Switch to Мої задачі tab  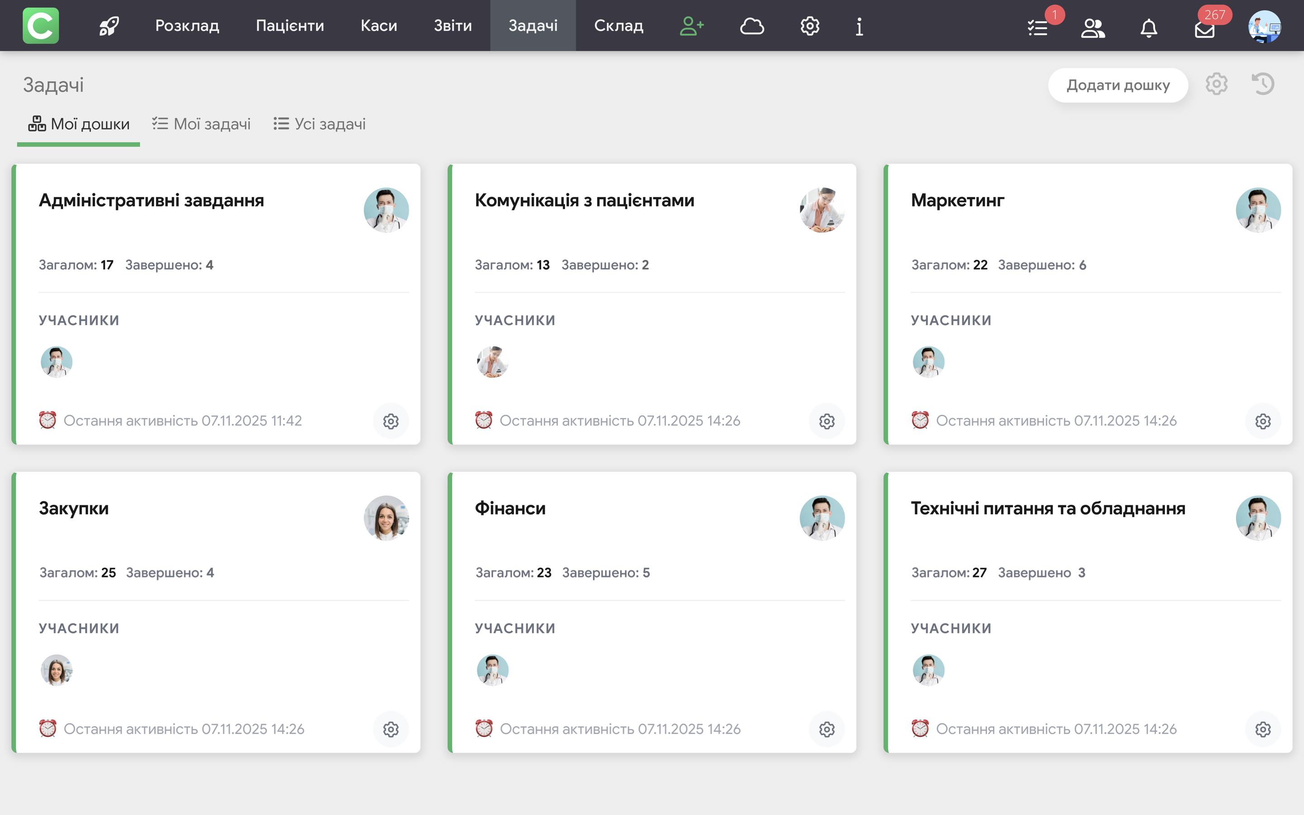click(201, 124)
